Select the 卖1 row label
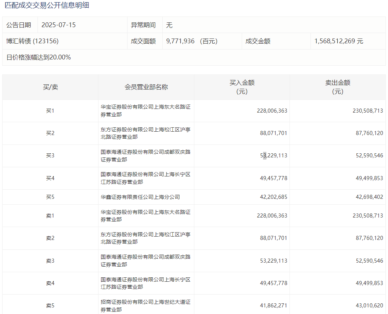The height and width of the screenshot is (314, 388). coord(50,216)
